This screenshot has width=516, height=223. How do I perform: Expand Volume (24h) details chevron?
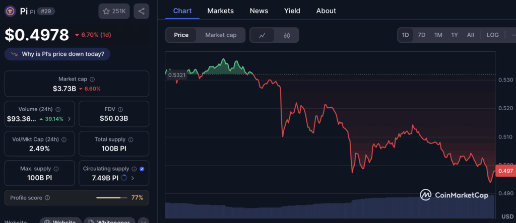point(69,119)
